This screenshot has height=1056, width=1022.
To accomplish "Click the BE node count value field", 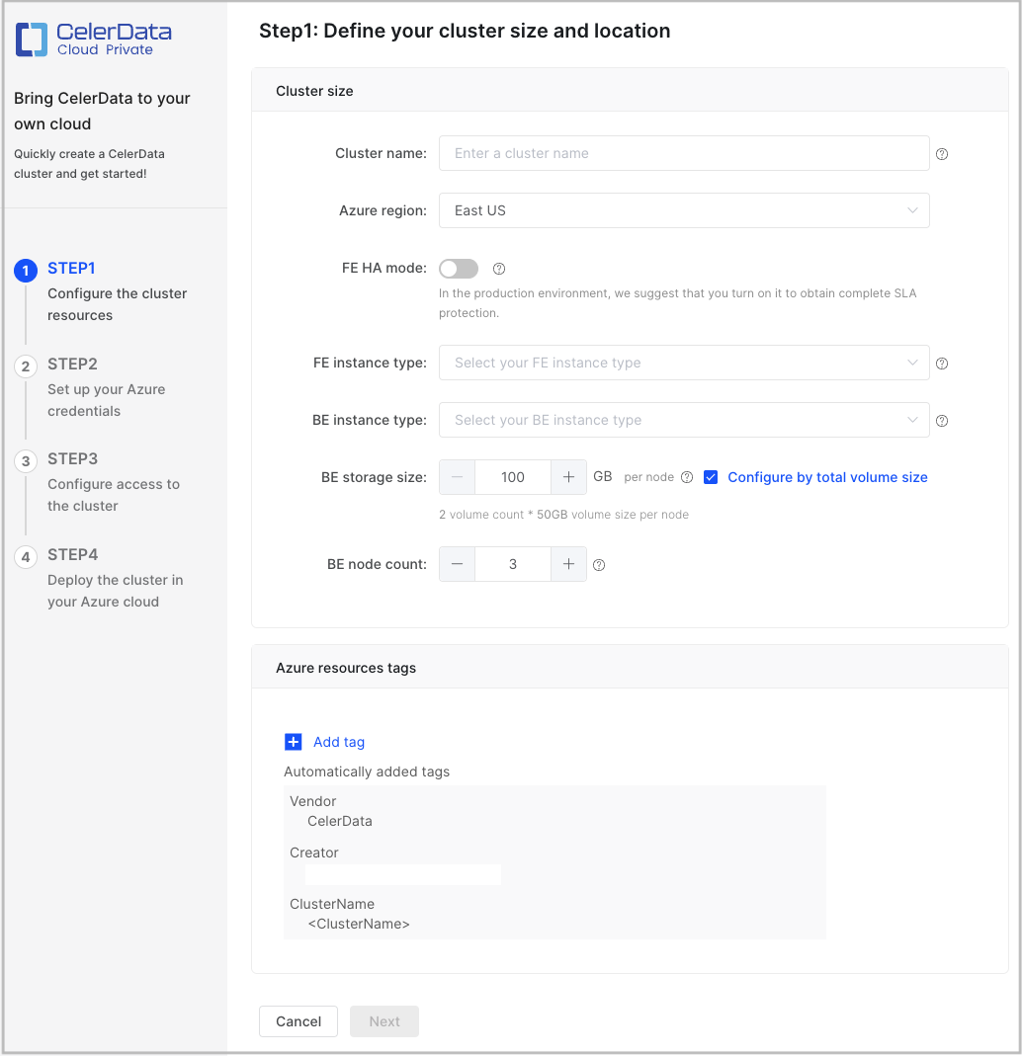I will coord(513,564).
